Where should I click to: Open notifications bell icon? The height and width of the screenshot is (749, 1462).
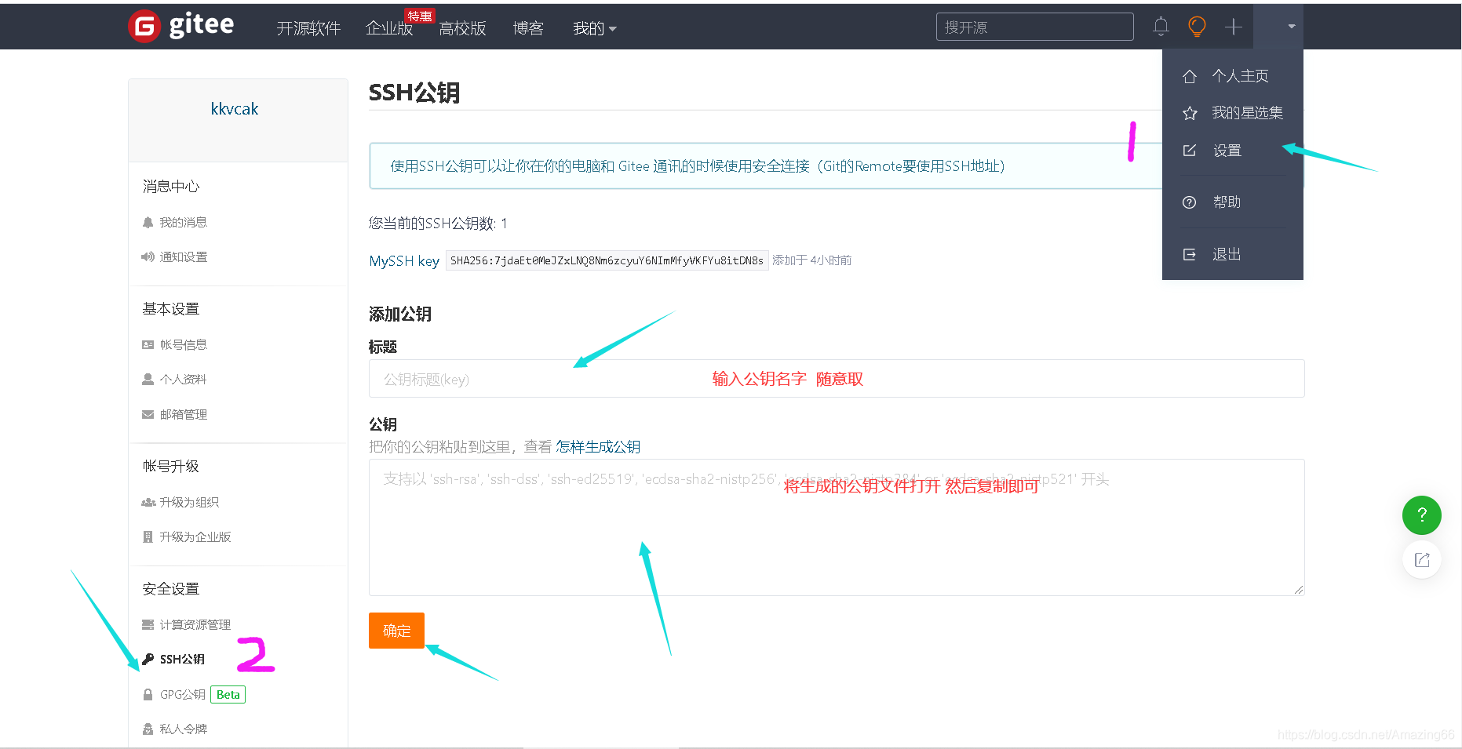tap(1161, 27)
